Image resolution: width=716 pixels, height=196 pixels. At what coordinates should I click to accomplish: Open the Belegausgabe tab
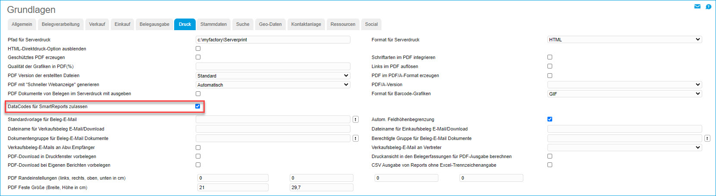pos(154,24)
